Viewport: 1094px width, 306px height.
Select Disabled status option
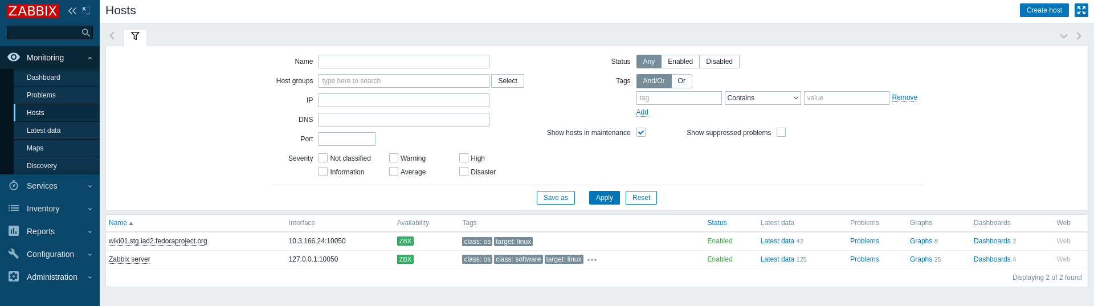pyautogui.click(x=719, y=62)
